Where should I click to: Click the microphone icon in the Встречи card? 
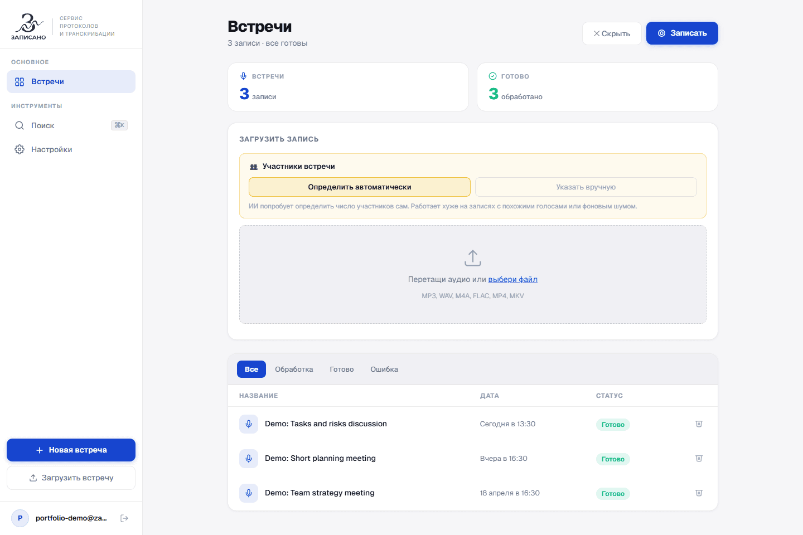[244, 76]
